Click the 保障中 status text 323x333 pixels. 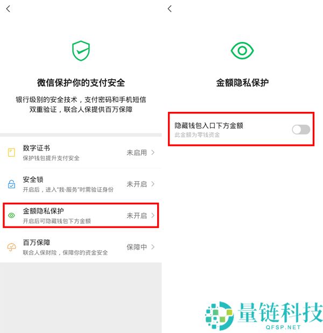(x=137, y=247)
